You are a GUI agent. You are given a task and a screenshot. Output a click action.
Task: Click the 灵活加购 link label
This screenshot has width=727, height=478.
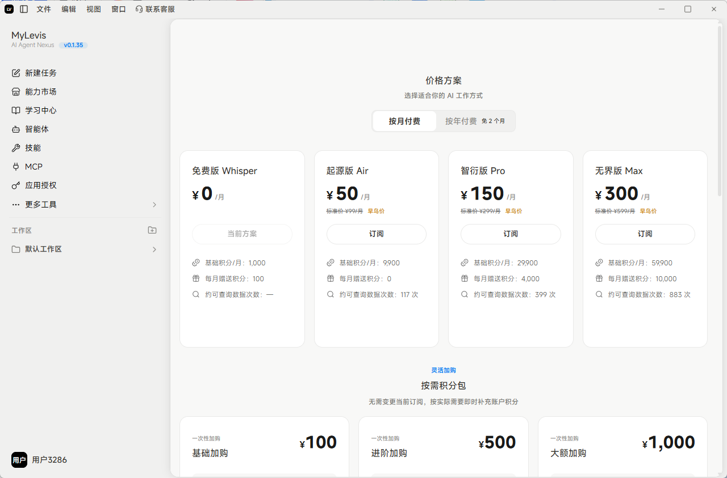[444, 370]
